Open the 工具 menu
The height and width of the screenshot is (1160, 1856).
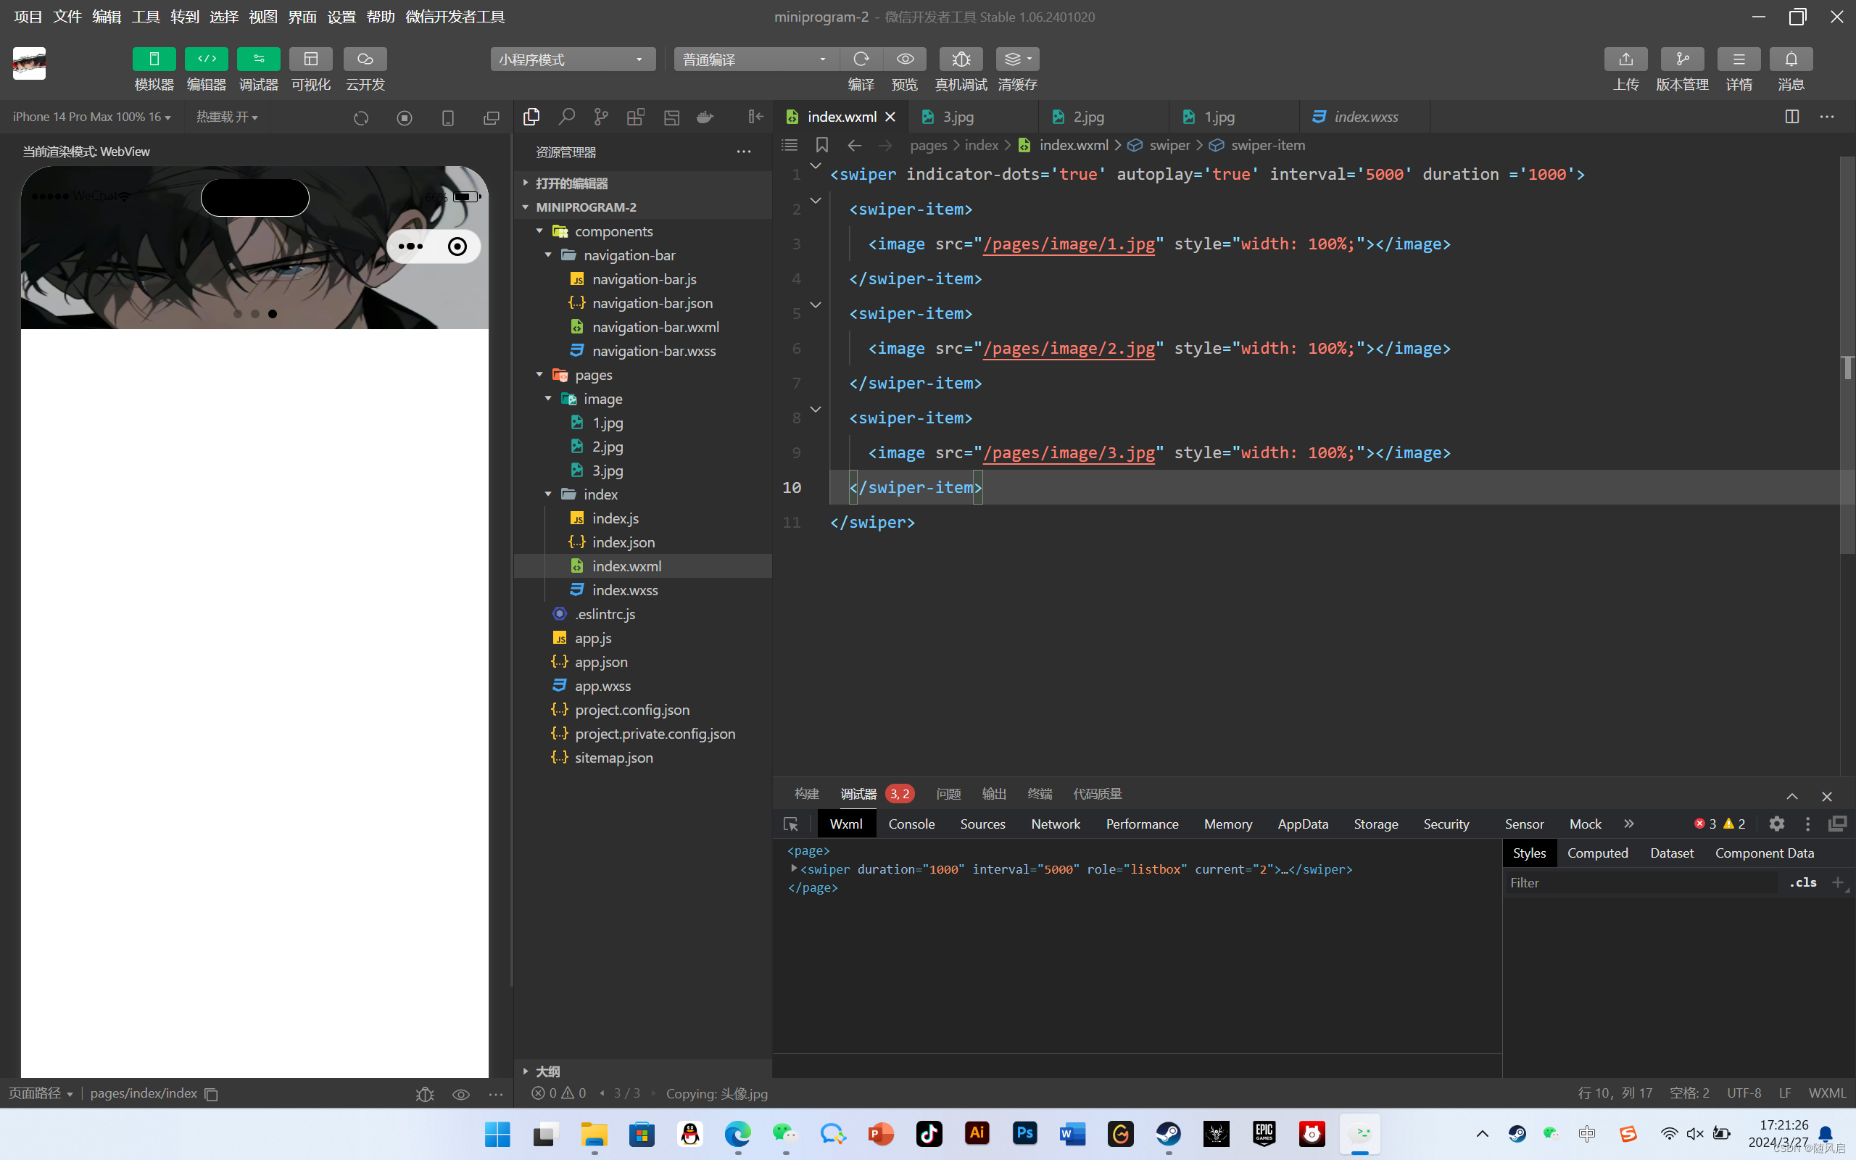tap(145, 16)
